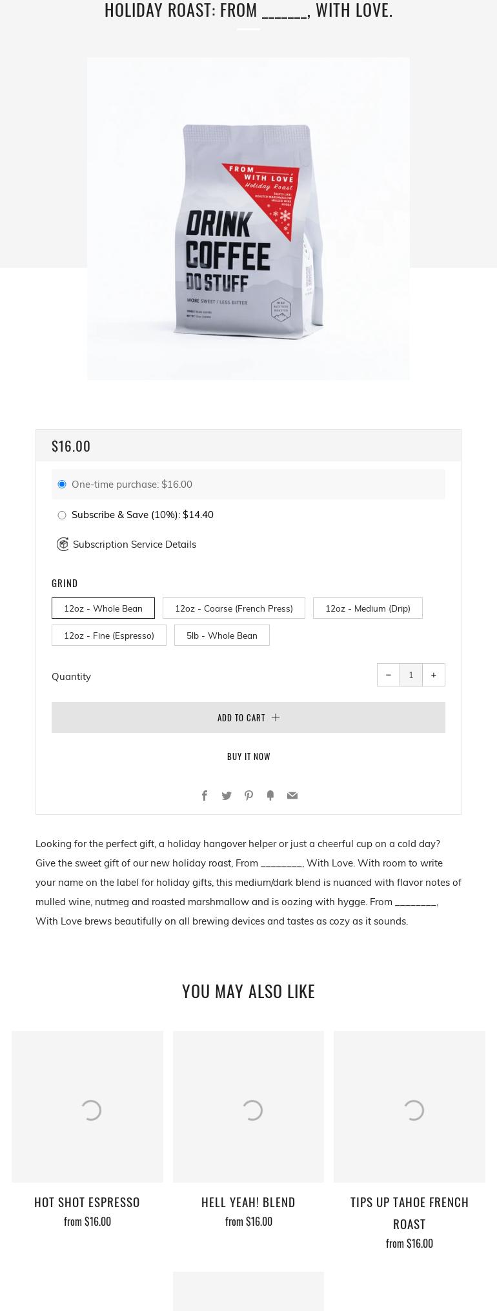Click the coffee bag product image
The image size is (497, 1311).
point(249,219)
